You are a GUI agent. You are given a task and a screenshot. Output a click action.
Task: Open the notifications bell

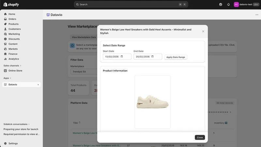(x=228, y=5)
